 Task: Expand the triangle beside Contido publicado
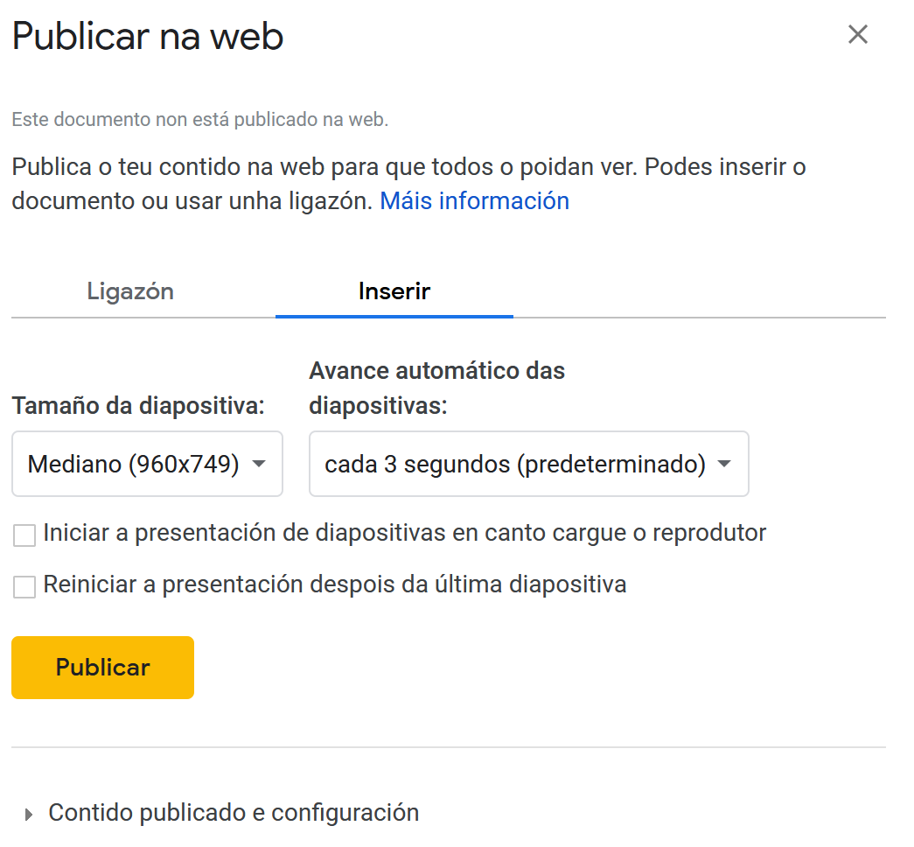click(x=29, y=815)
